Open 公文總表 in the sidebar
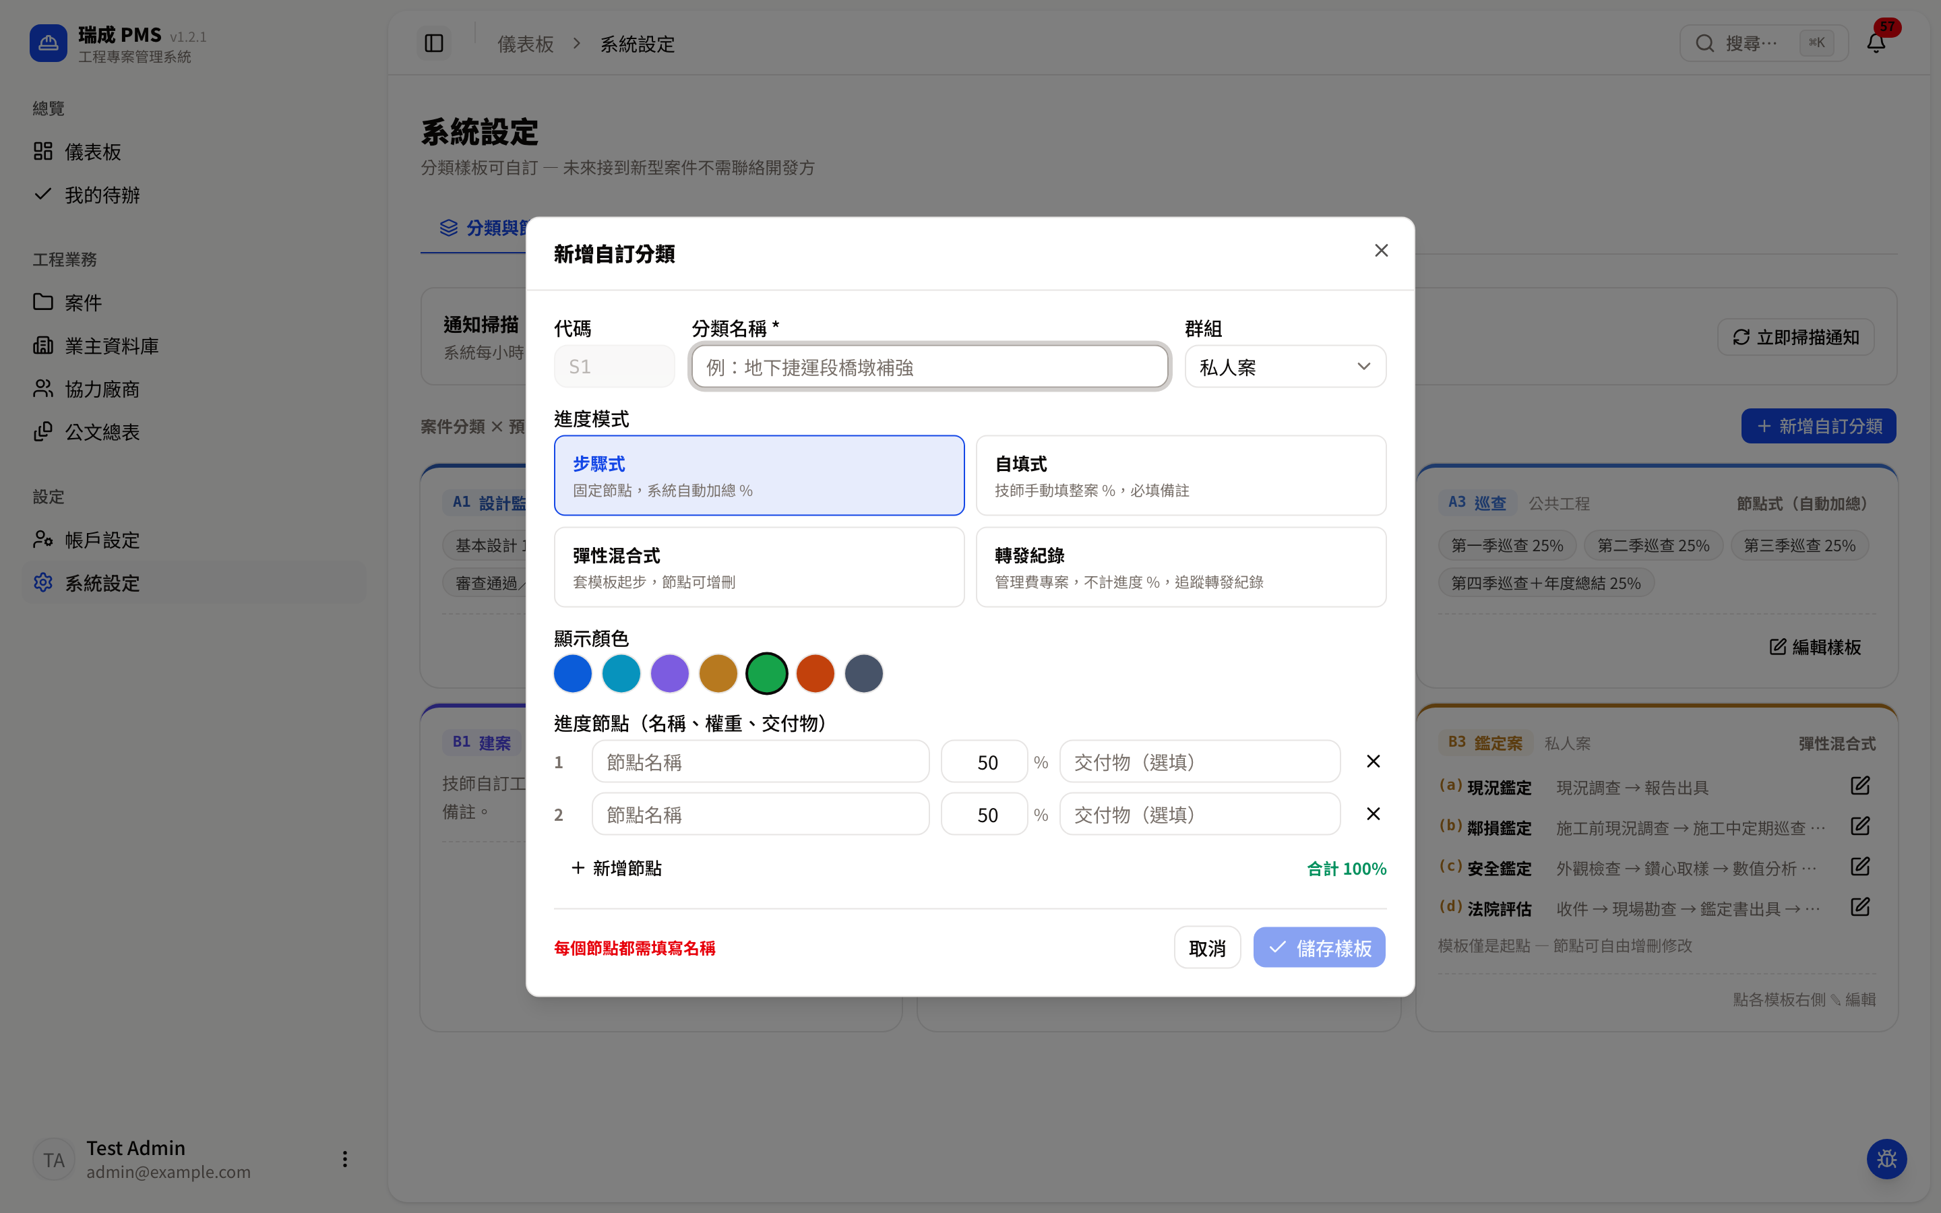The image size is (1941, 1213). coord(194,433)
